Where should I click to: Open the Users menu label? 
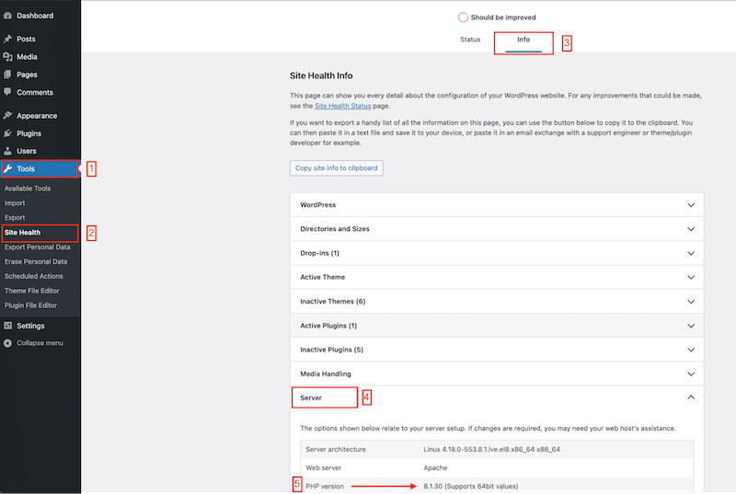point(27,151)
